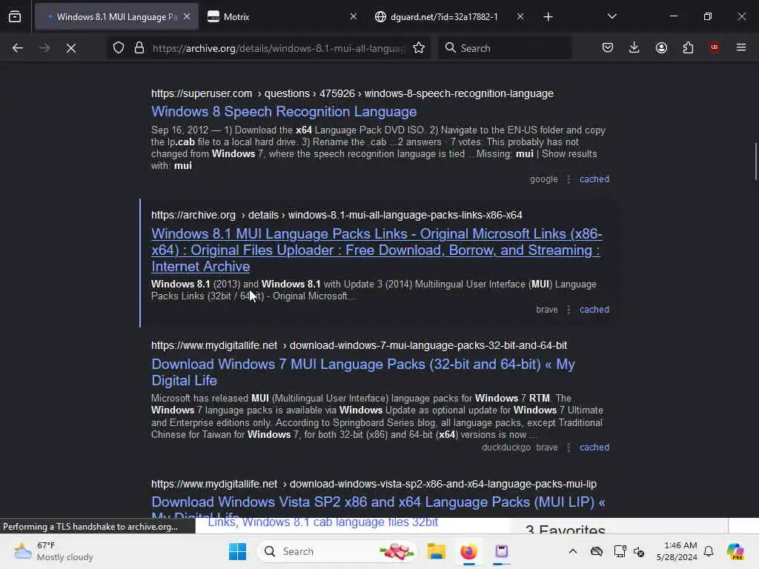Close the dguard.net tab
759x569 pixels.
point(520,17)
